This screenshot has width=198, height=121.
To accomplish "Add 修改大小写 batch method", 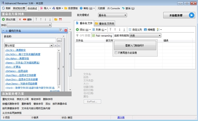I will click(23, 99).
